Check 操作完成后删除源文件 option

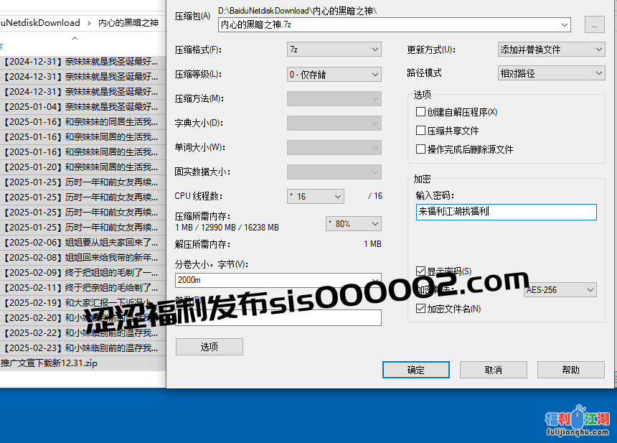(x=421, y=149)
